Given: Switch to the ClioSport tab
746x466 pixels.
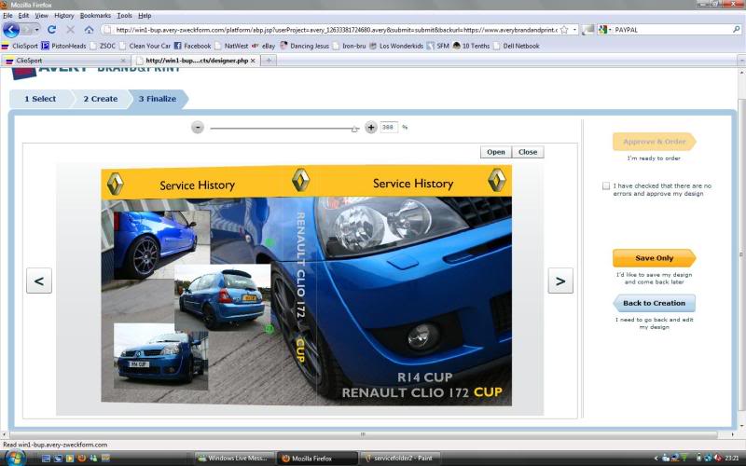Looking at the screenshot, I should [65, 61].
